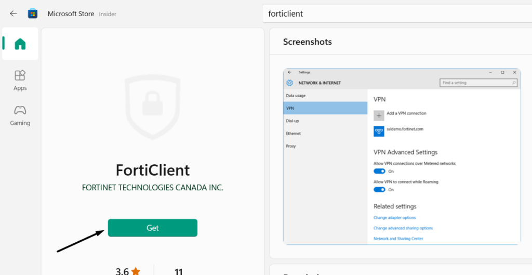Open the Apps section in the sidebar
Viewport: 532px width, 275px height.
click(20, 81)
